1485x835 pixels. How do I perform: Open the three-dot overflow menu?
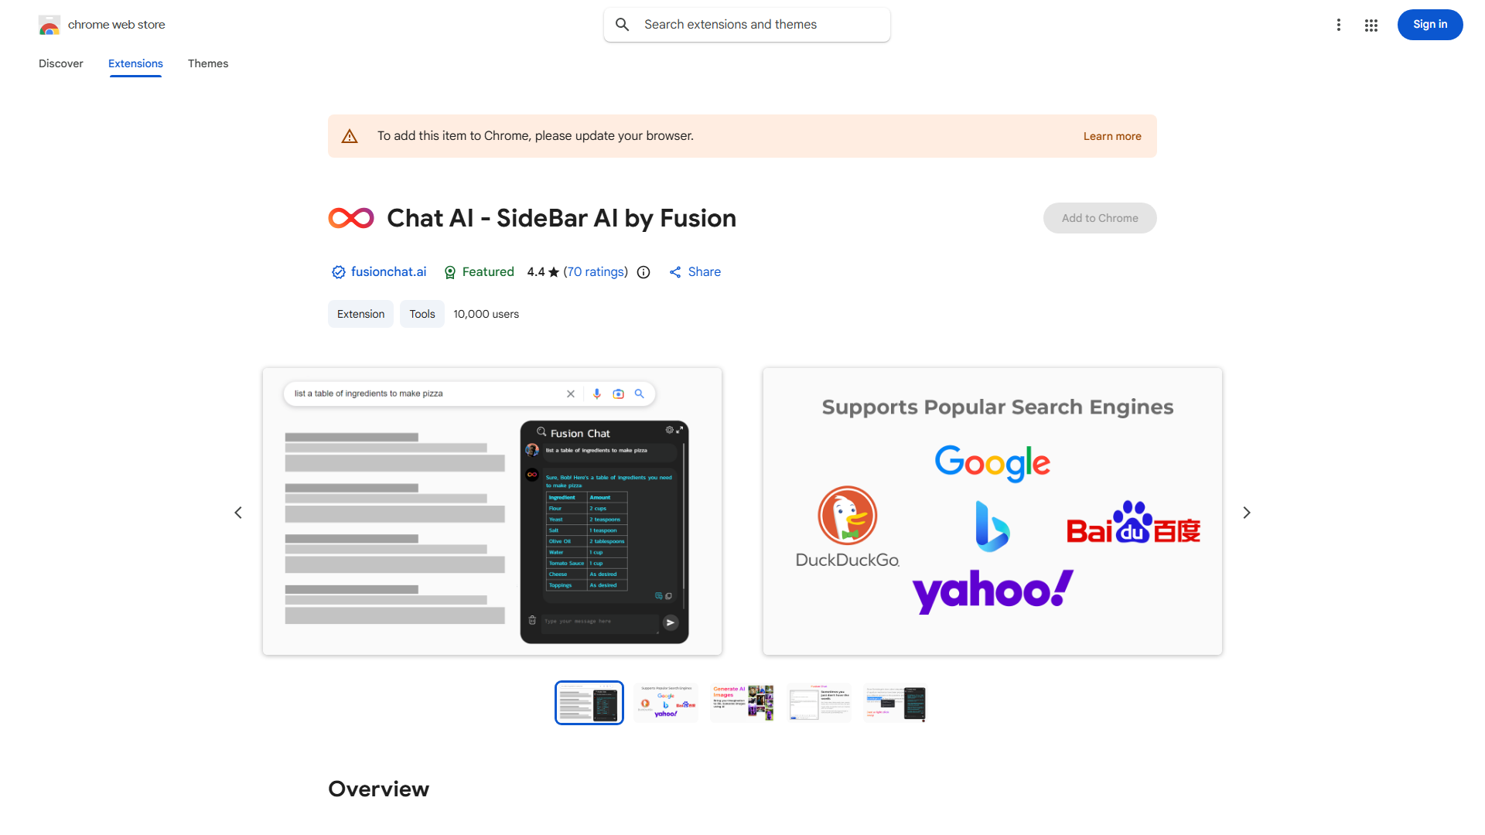coord(1339,25)
